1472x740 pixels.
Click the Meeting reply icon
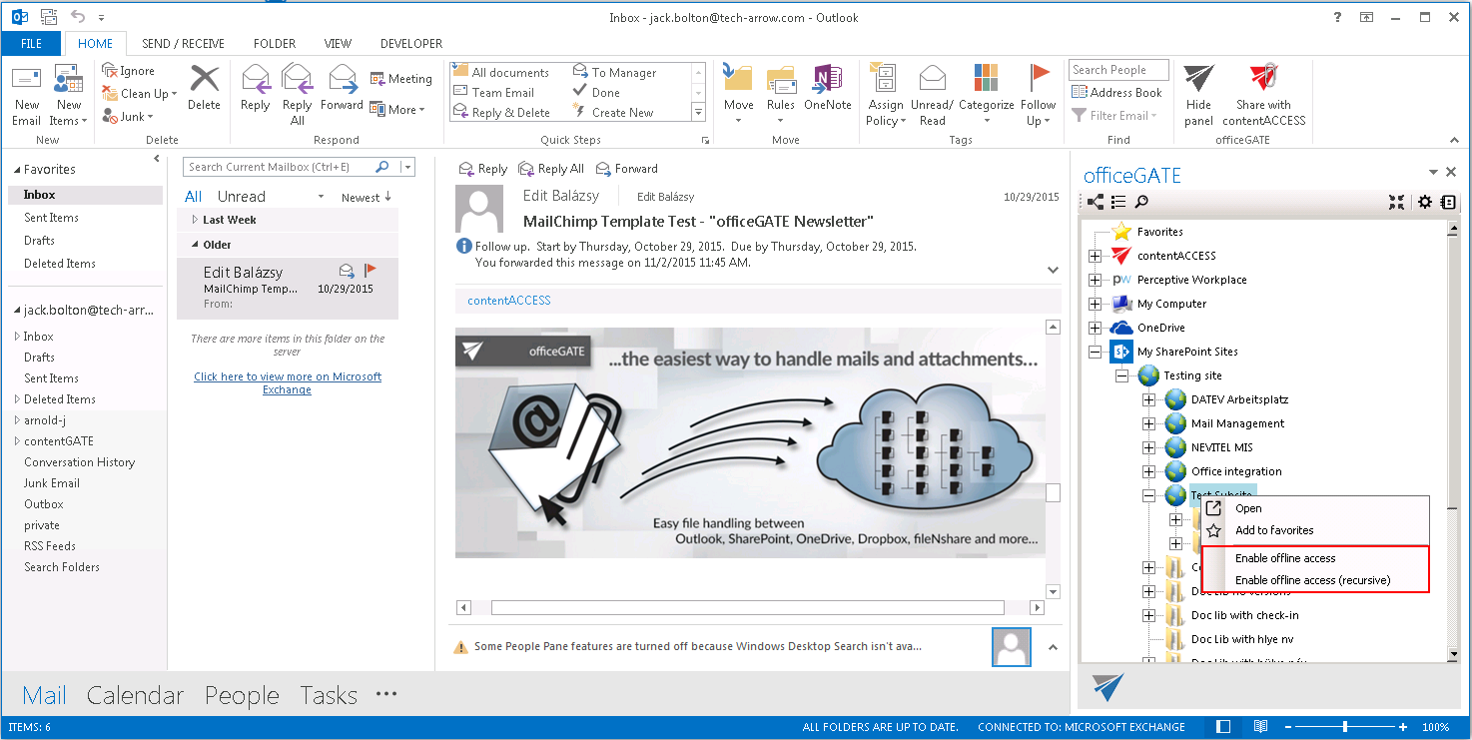tap(377, 79)
